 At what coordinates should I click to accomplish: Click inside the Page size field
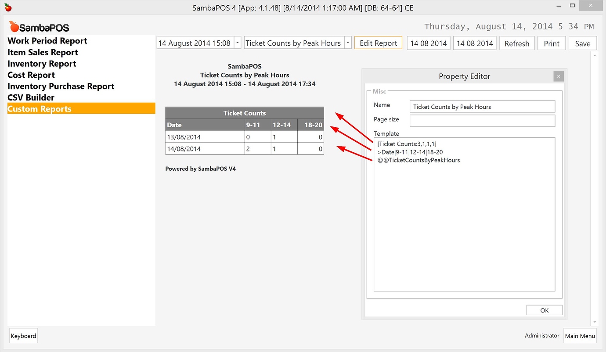point(482,121)
